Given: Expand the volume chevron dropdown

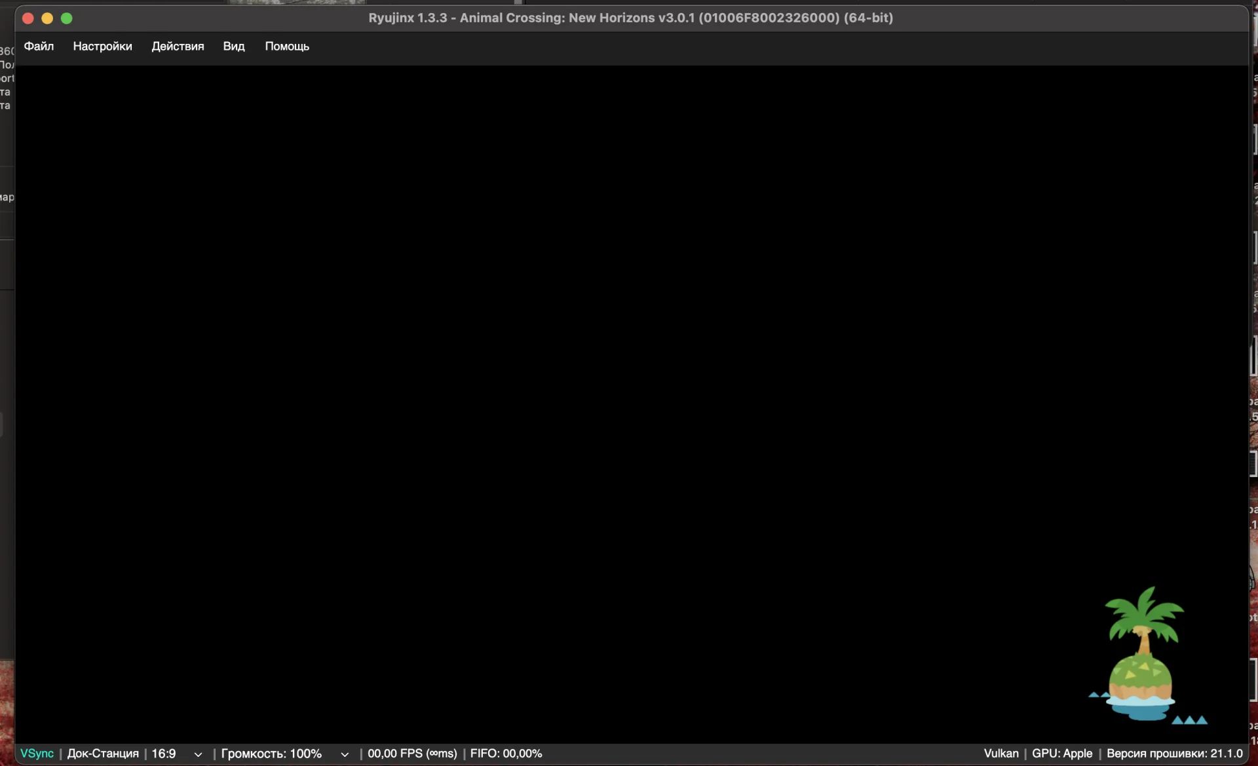Looking at the screenshot, I should coord(345,754).
